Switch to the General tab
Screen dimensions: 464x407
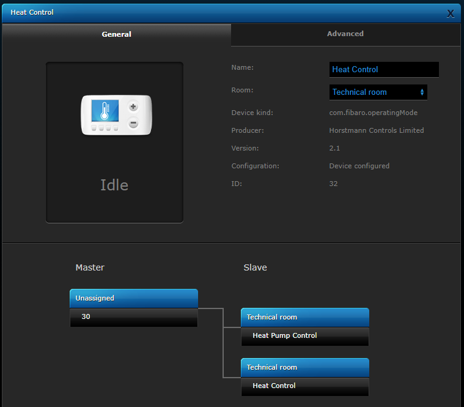[x=116, y=34]
